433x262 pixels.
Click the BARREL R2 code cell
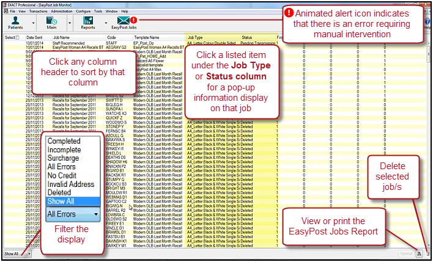116,211
